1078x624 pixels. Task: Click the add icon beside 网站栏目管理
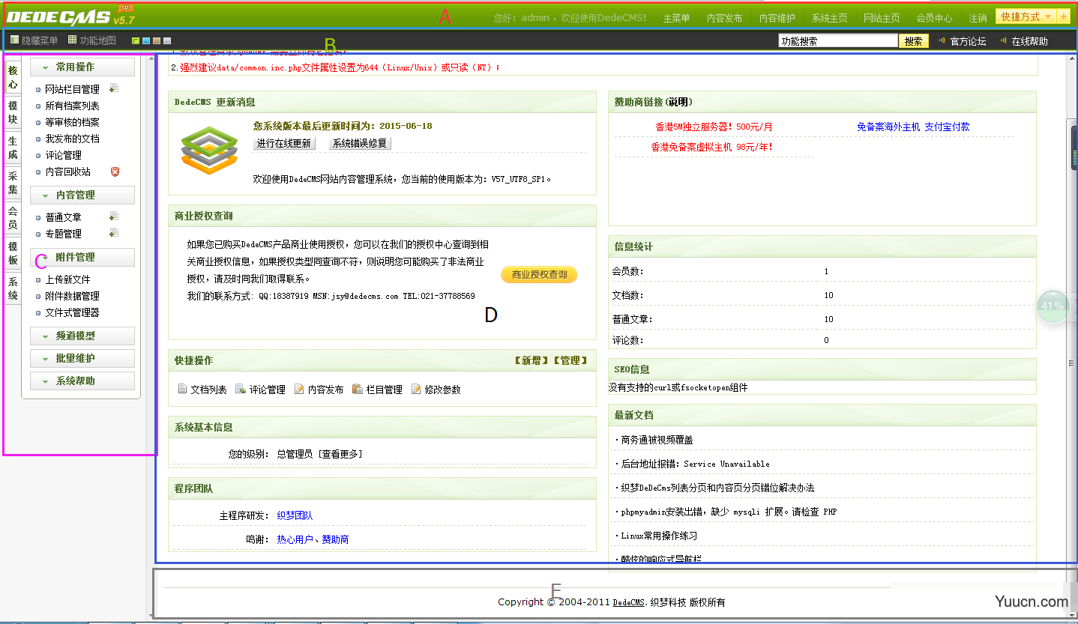coord(114,88)
